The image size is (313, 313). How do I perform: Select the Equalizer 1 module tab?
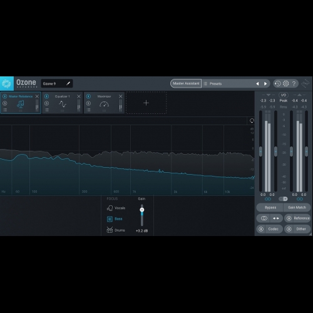click(x=63, y=103)
